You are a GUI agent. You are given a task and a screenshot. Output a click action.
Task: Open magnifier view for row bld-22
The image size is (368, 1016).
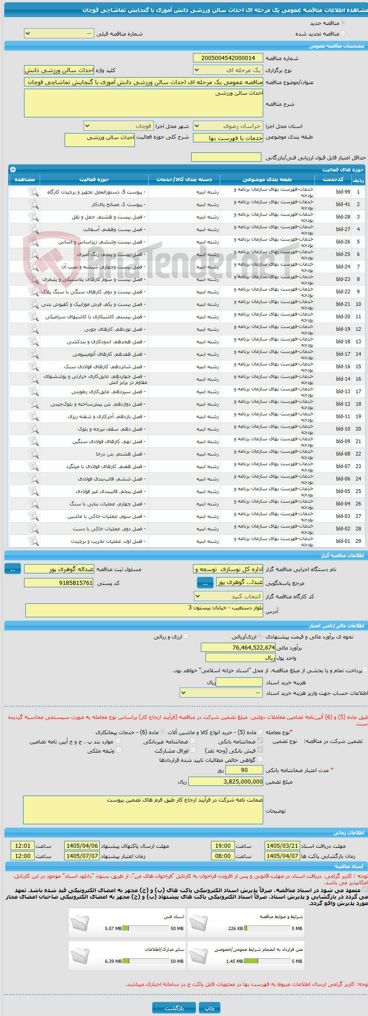point(33,292)
